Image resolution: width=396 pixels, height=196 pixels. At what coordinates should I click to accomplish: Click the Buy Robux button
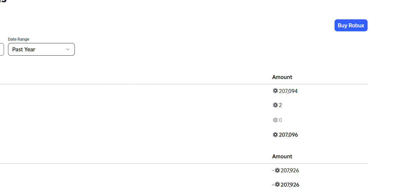(351, 25)
